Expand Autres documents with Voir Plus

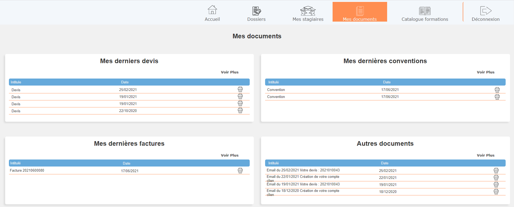(x=485, y=155)
